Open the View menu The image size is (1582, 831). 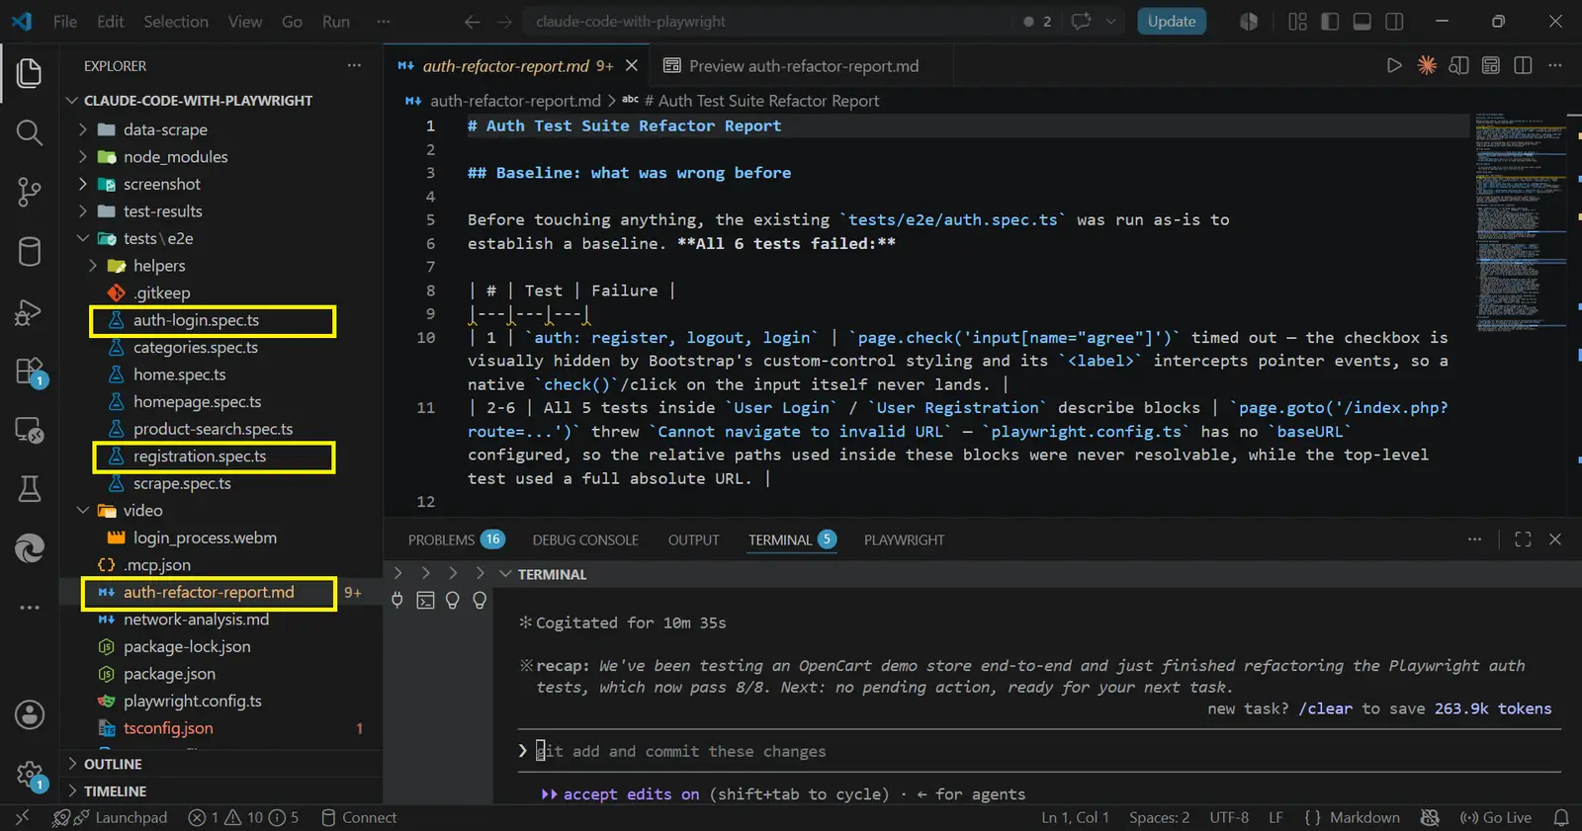tap(245, 22)
